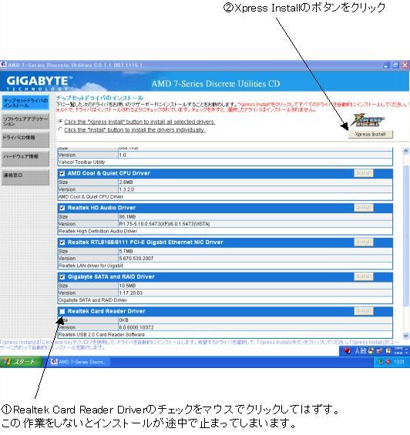Click the 1.17.20.03 version value

coord(130,293)
